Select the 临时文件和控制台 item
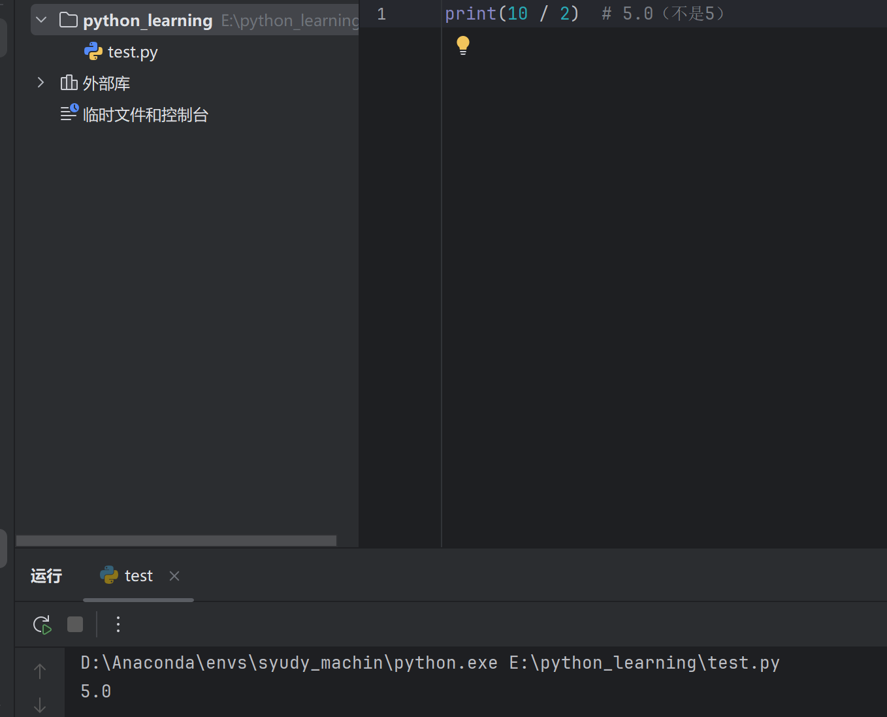Viewport: 887px width, 717px height. point(145,115)
